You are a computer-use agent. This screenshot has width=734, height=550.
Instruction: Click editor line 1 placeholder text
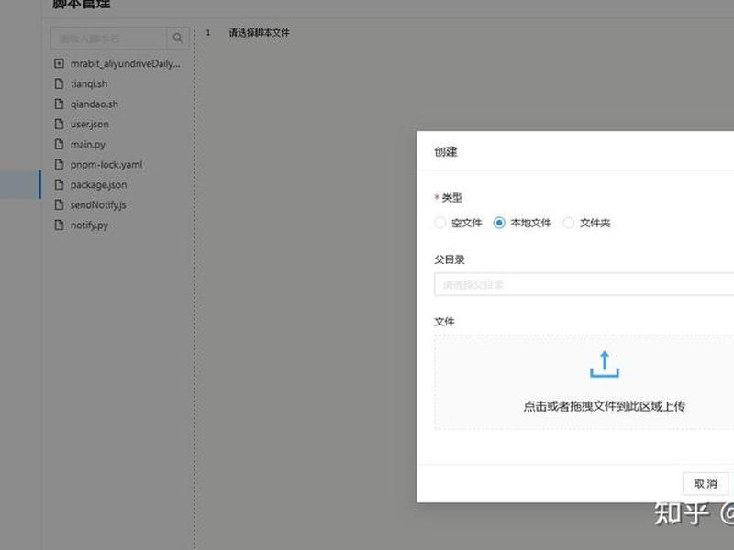(259, 32)
